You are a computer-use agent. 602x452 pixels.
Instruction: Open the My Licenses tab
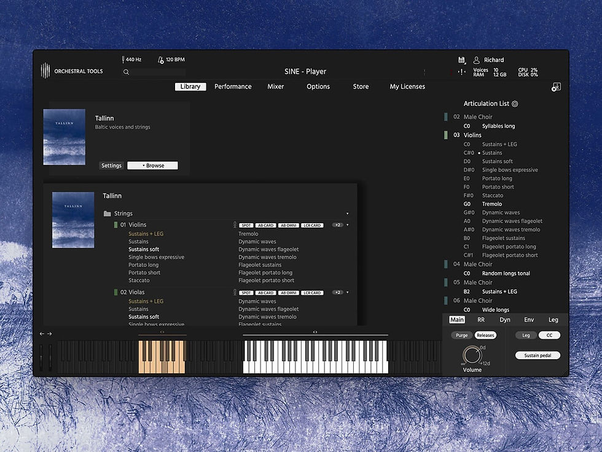pyautogui.click(x=407, y=87)
